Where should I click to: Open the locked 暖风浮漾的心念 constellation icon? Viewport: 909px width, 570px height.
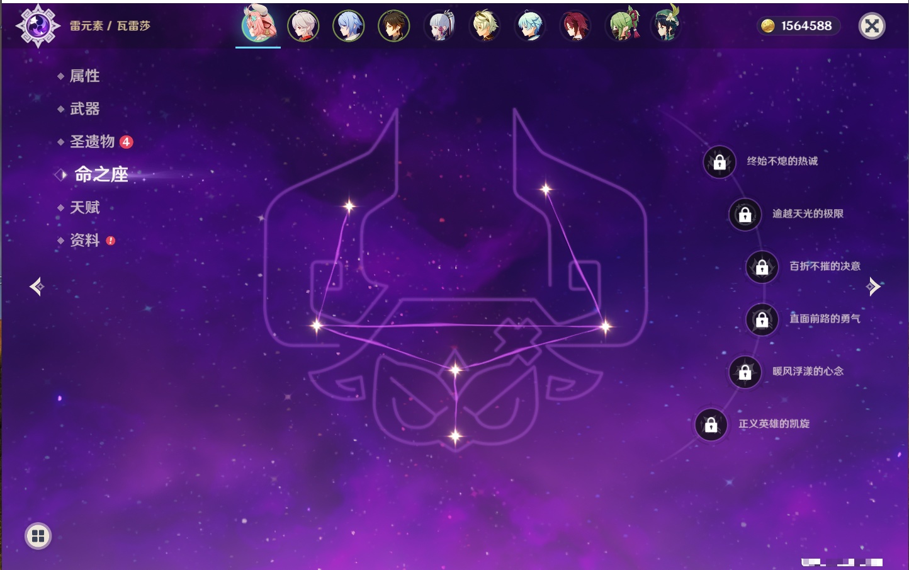(745, 372)
